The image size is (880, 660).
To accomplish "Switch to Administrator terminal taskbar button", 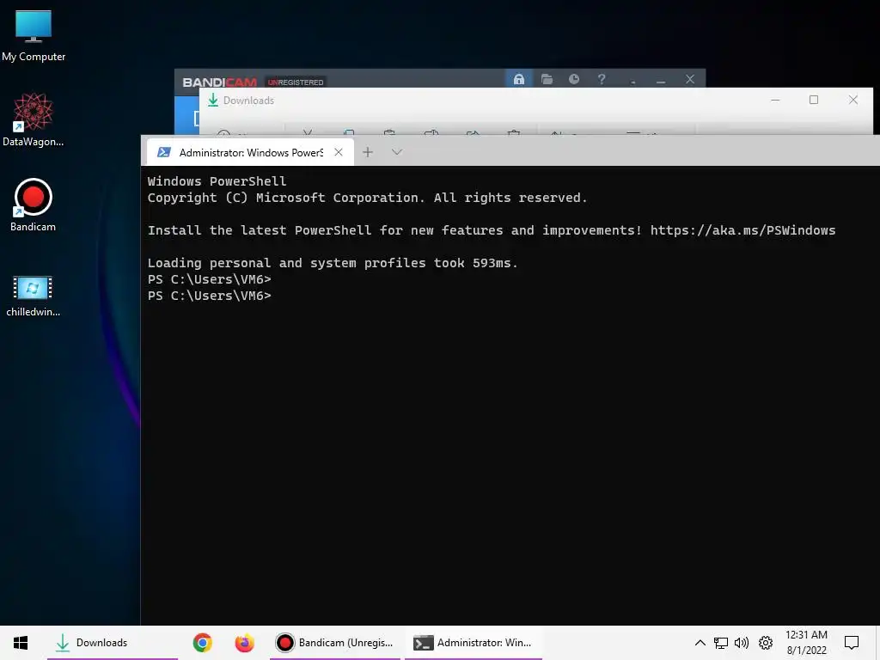I will click(x=474, y=643).
